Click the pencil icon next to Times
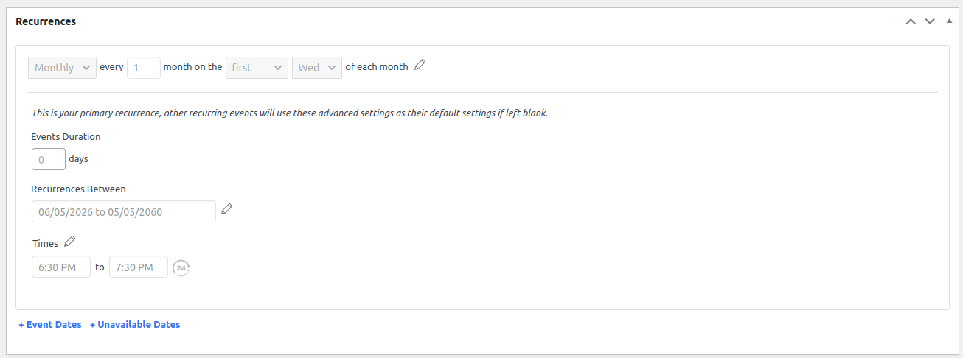963x358 pixels. [x=69, y=241]
